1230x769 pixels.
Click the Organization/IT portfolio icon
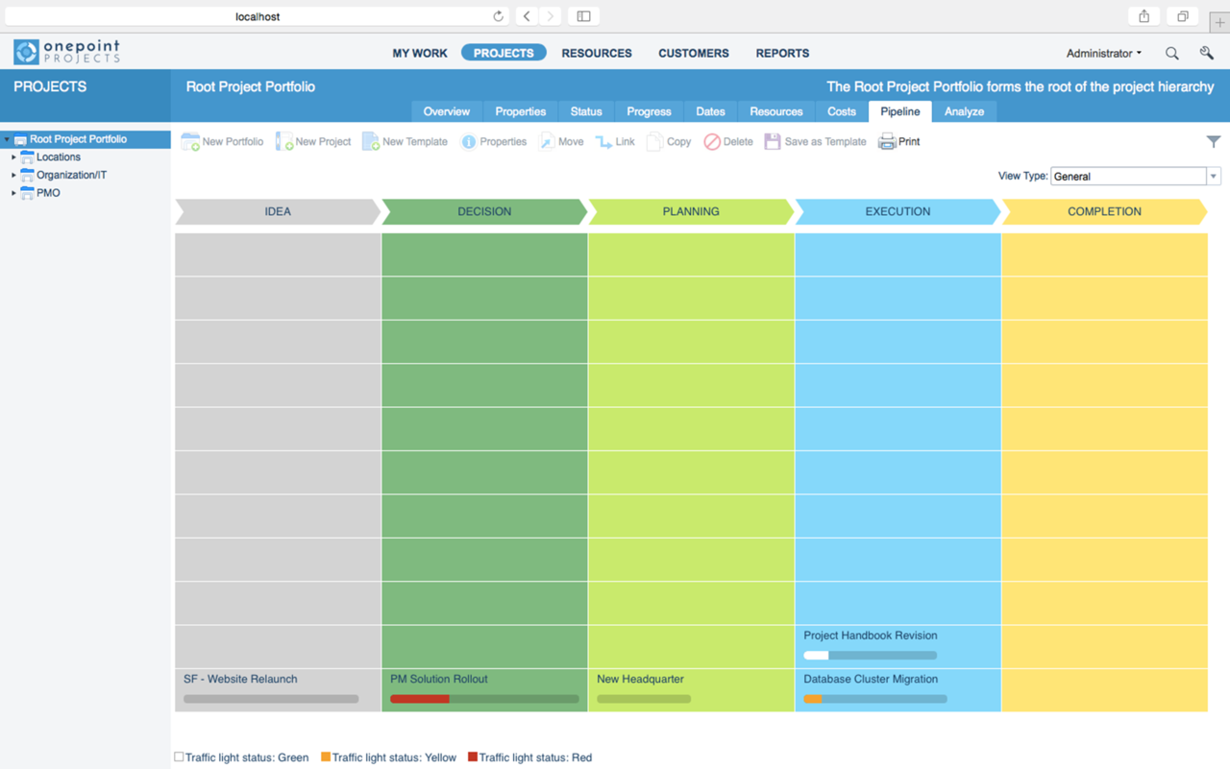(27, 176)
